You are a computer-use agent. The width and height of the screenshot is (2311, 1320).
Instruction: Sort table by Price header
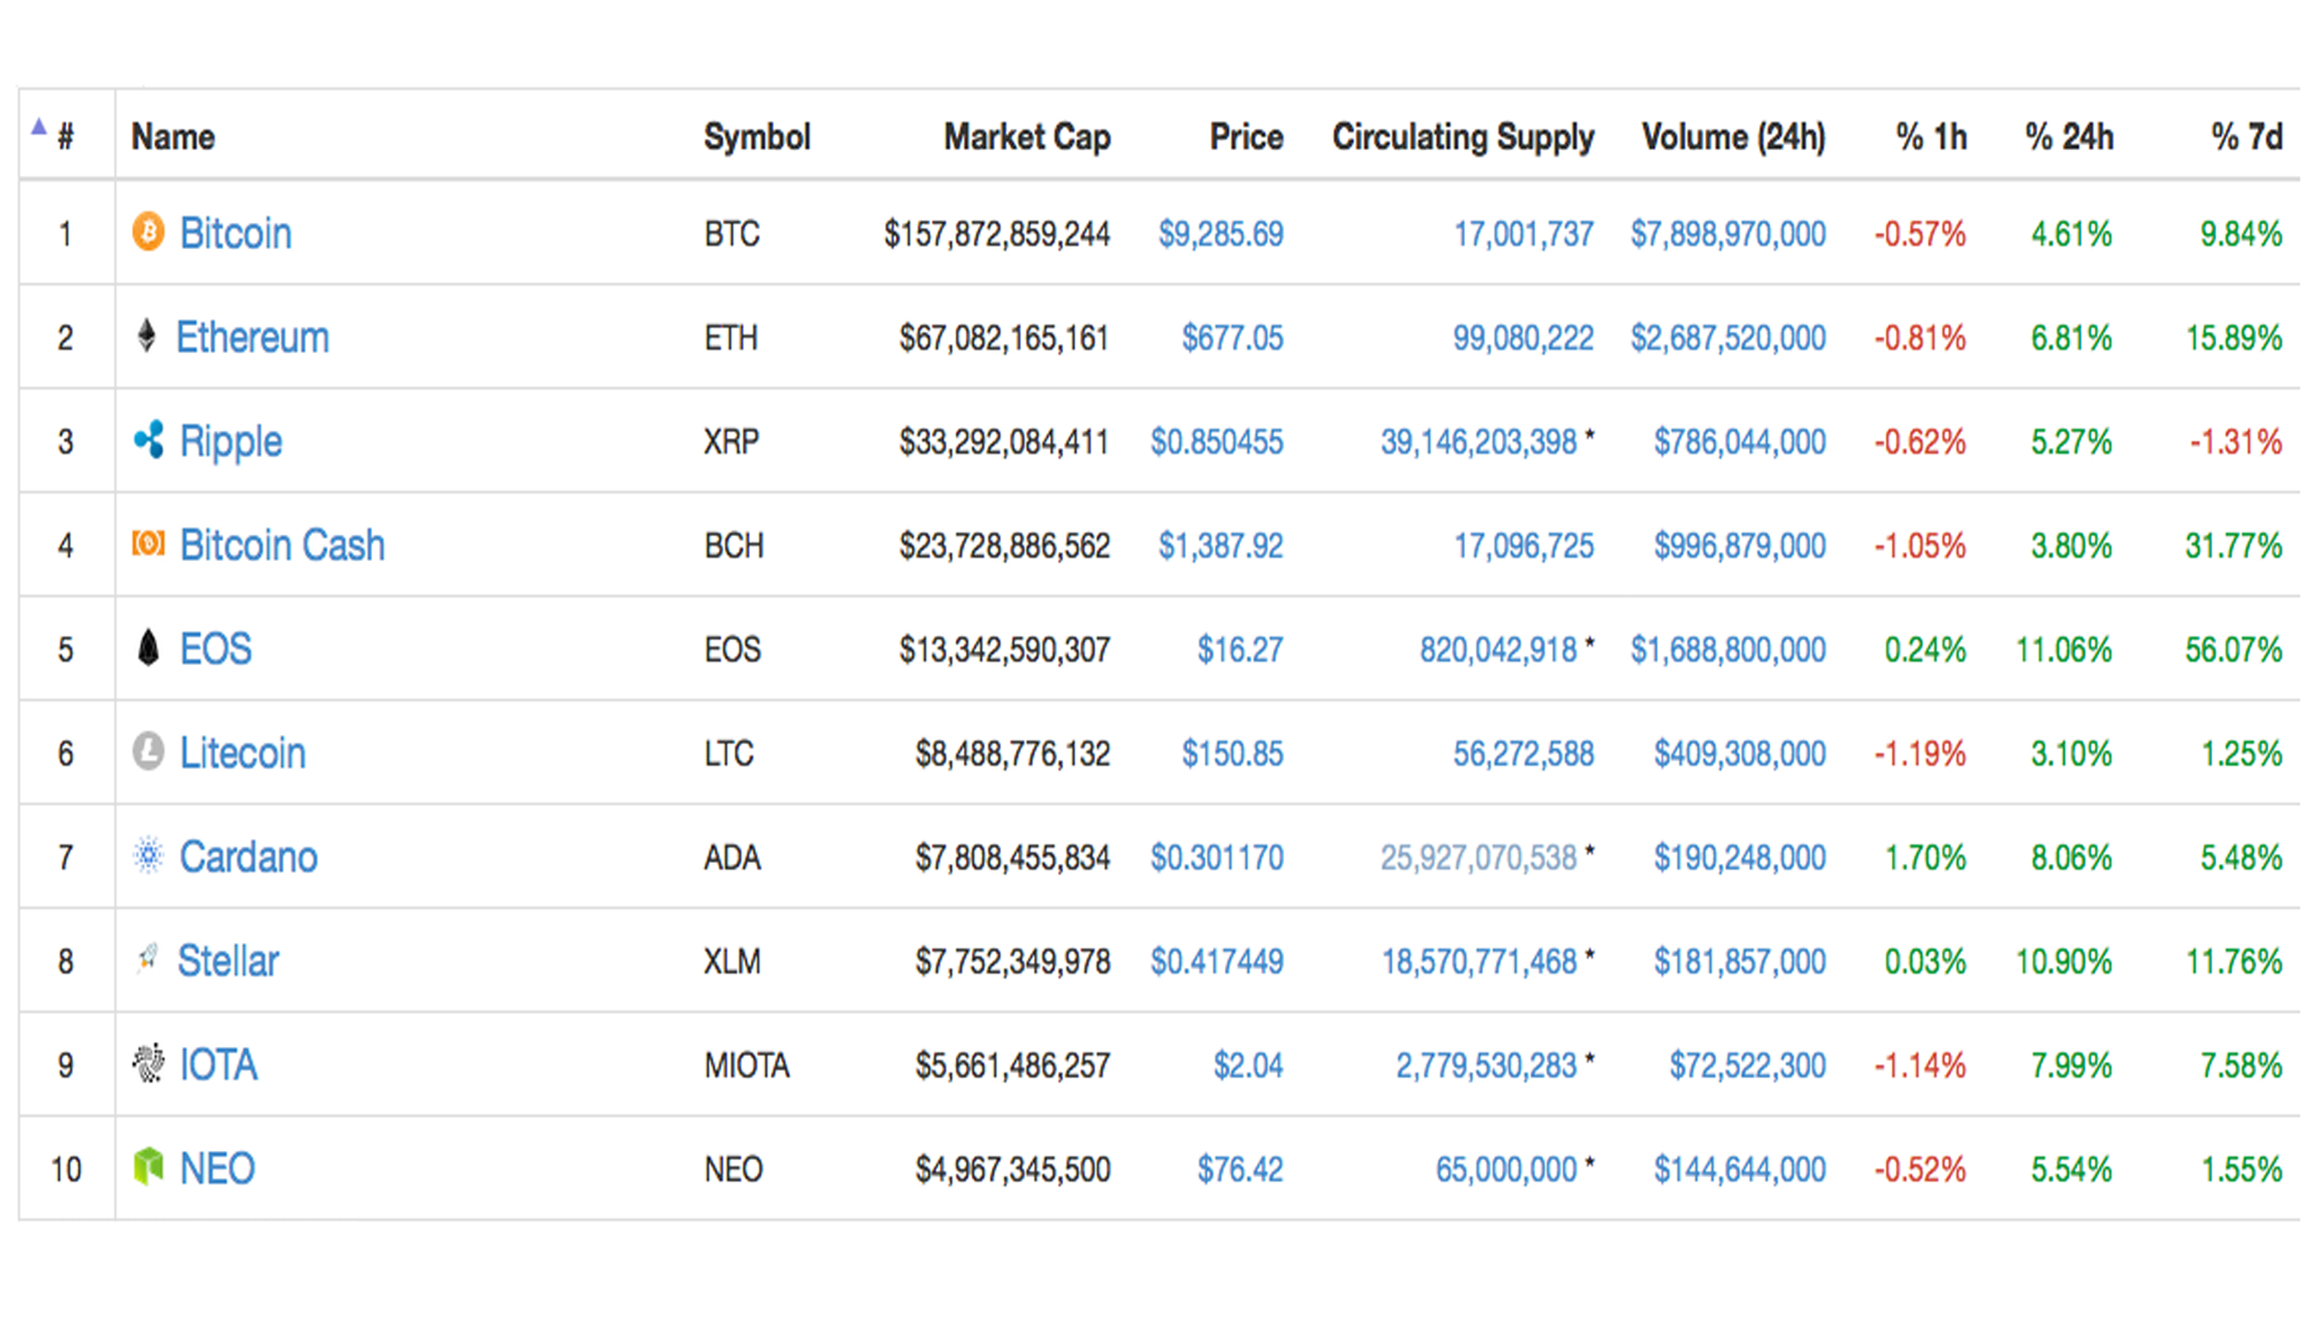tap(1247, 137)
